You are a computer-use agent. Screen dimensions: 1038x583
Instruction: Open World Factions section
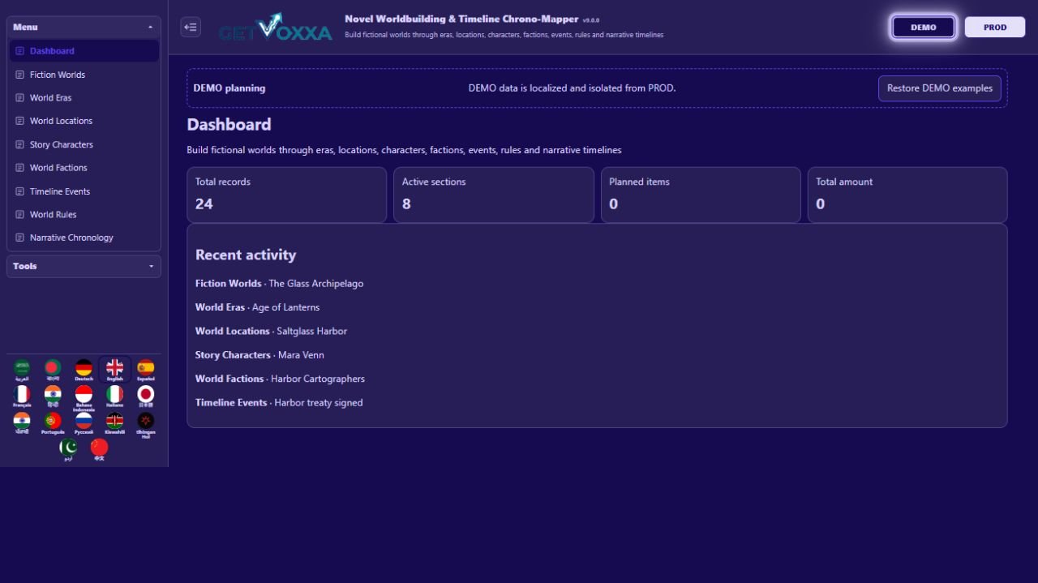pos(84,168)
